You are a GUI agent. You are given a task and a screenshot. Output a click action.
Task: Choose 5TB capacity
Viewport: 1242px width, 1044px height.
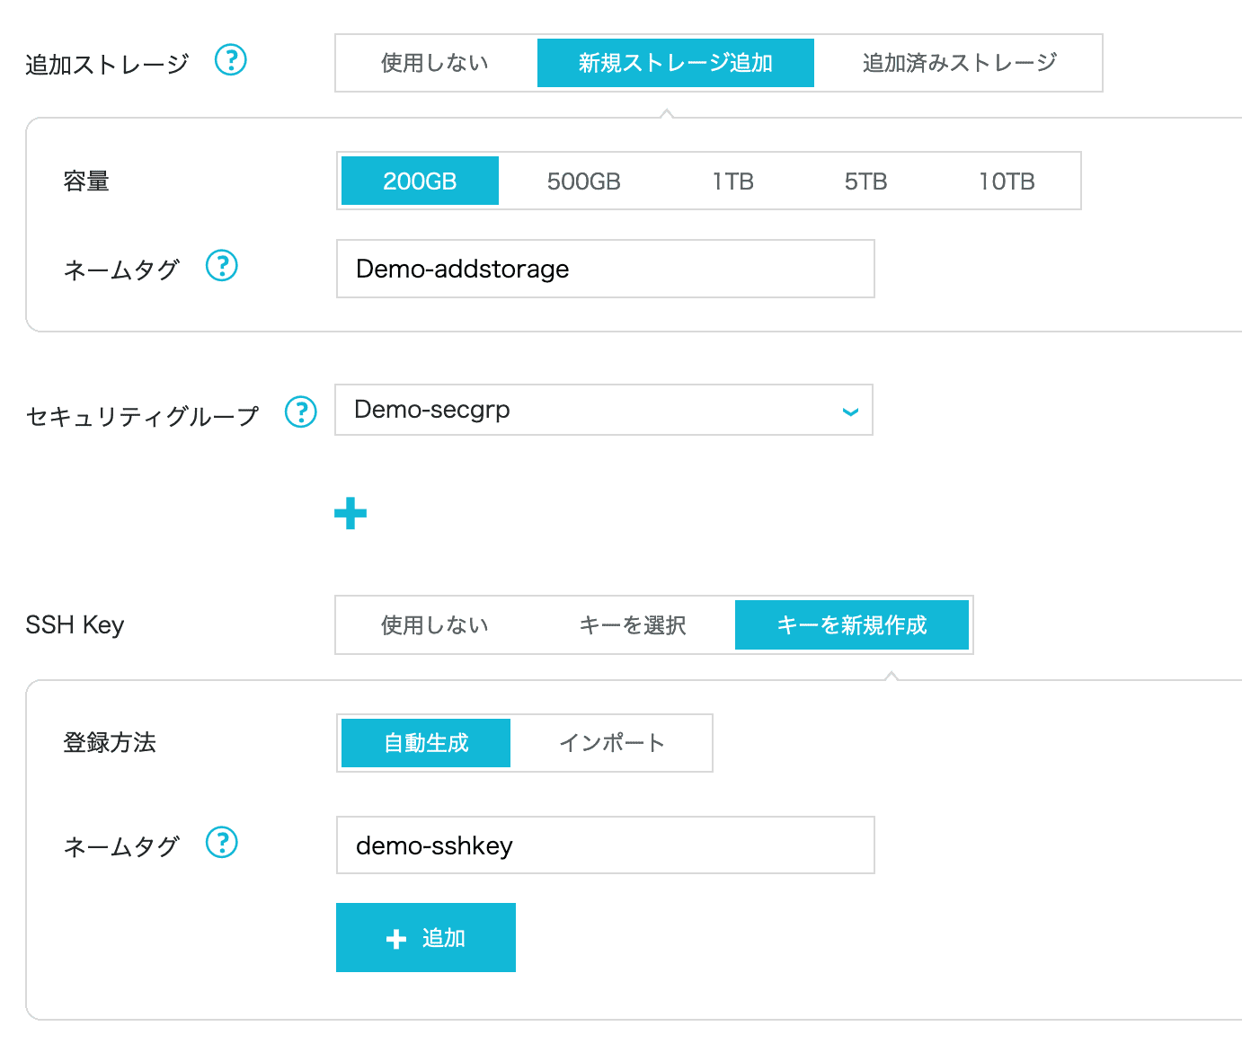point(865,181)
